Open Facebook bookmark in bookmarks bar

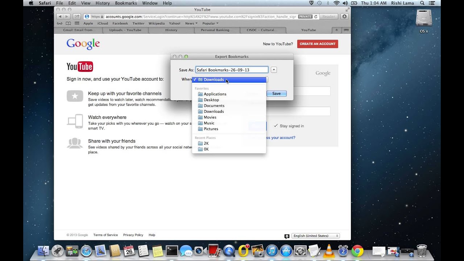(x=120, y=23)
